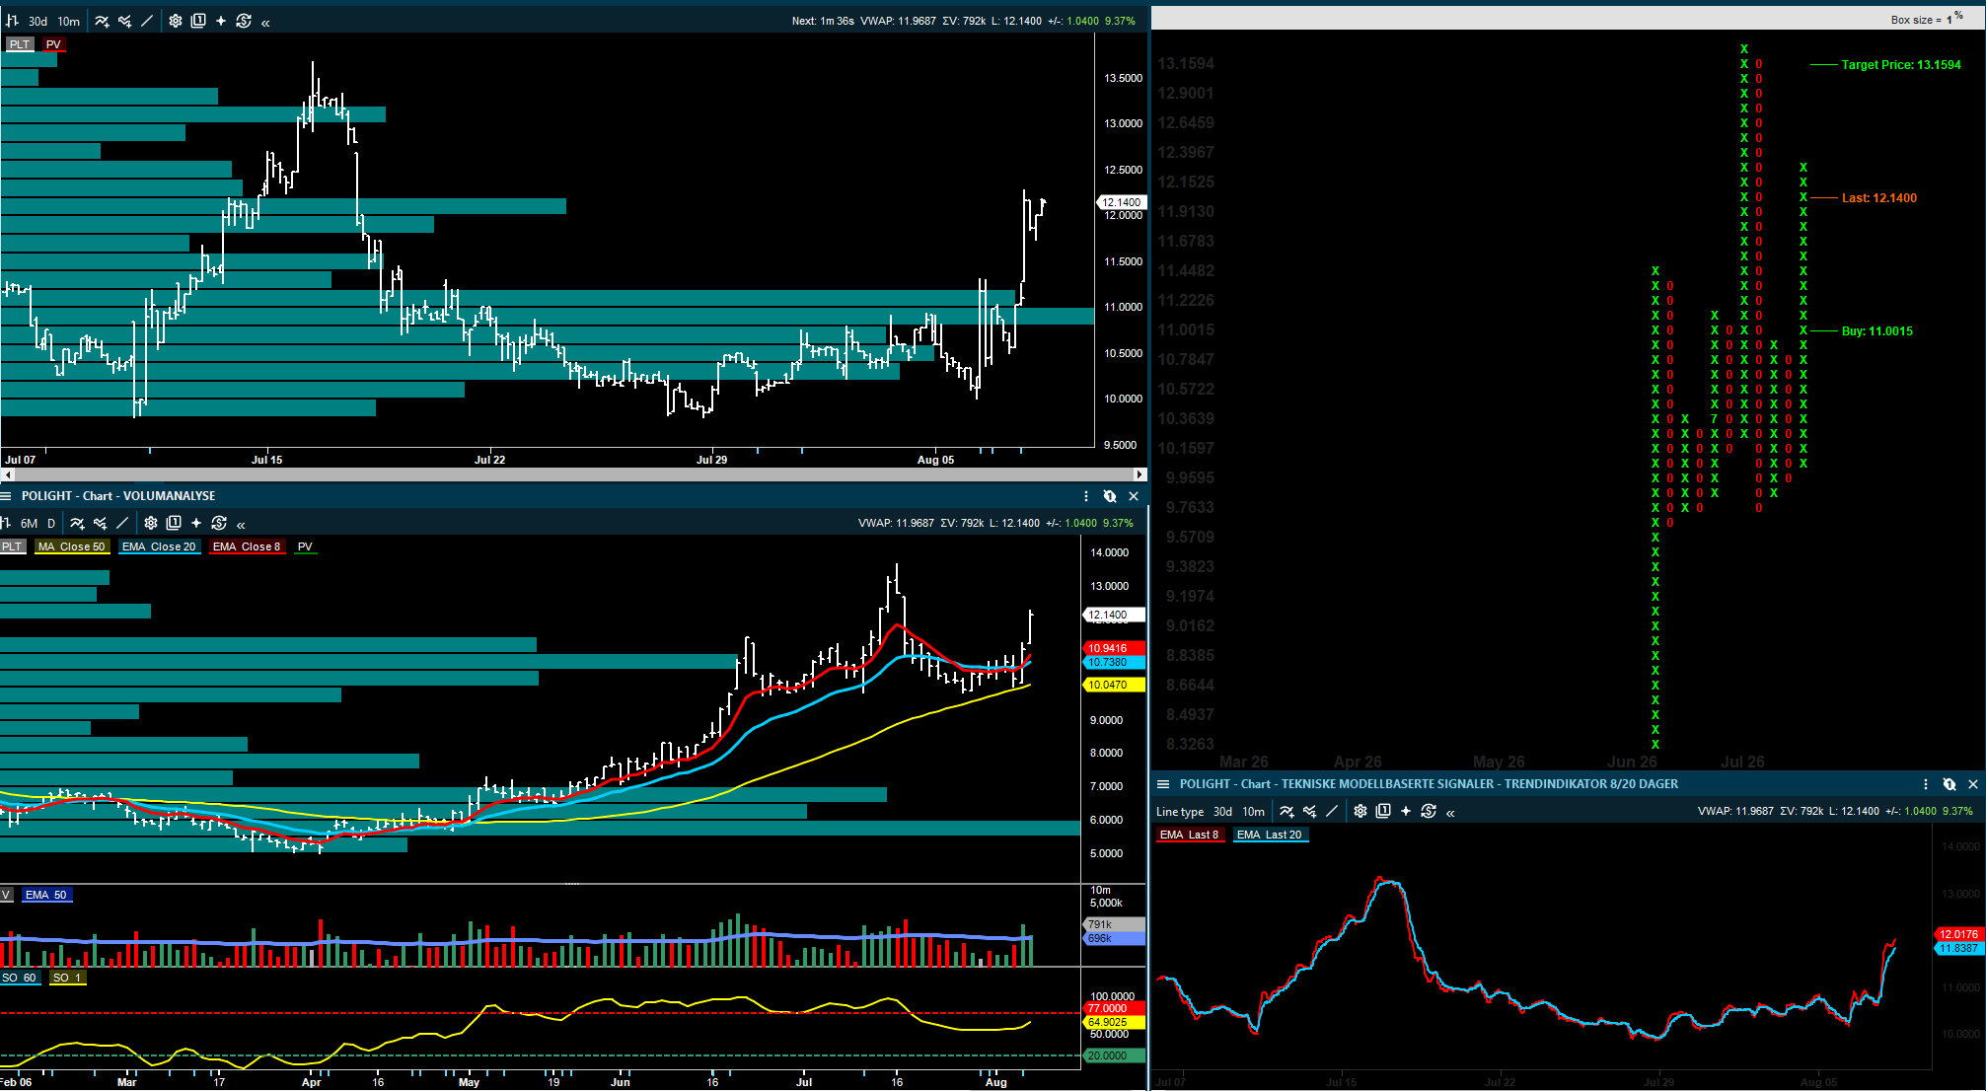Change the 10m resolution in TRENDINDIKATOR toolbar
The height and width of the screenshot is (1091, 1986).
coord(1254,812)
